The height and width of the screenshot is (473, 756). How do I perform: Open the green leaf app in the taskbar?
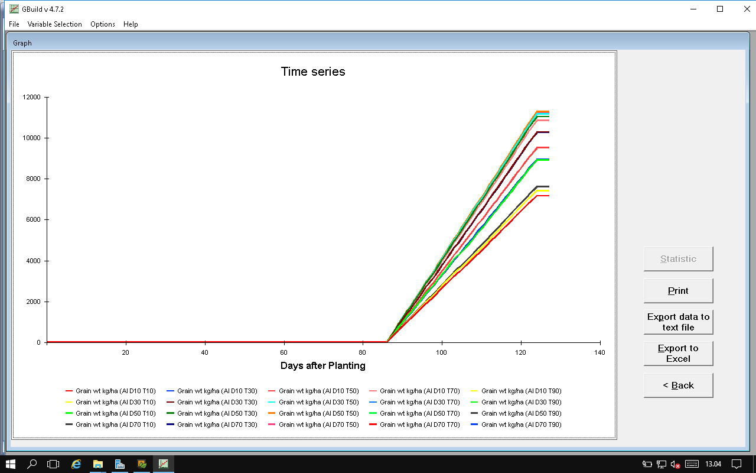(x=142, y=464)
